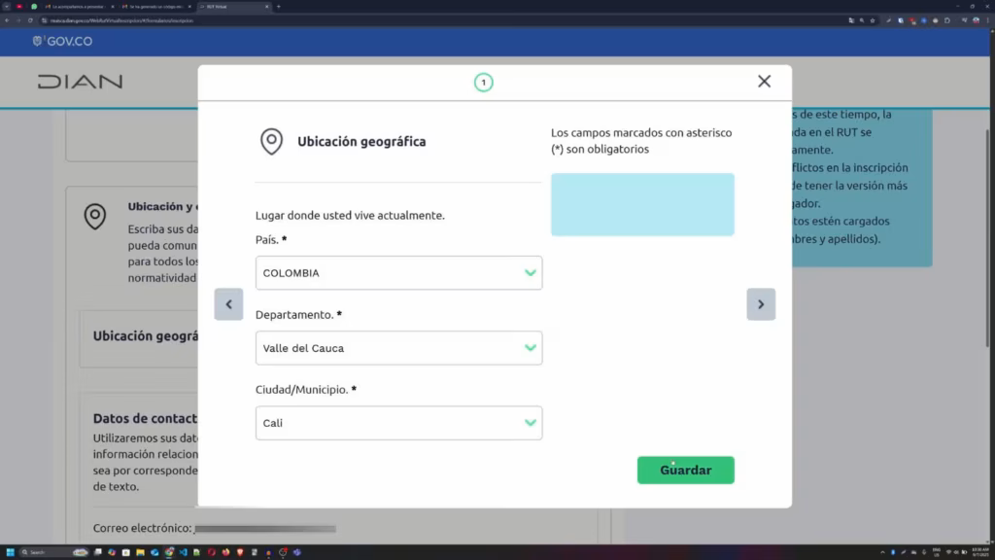Click the translate page icon

point(851,20)
